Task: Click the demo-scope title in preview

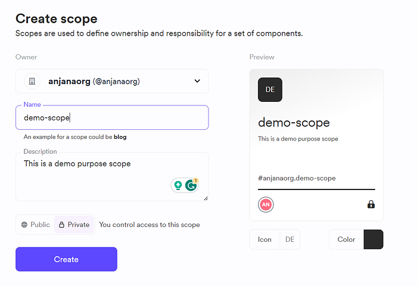Action: click(294, 123)
